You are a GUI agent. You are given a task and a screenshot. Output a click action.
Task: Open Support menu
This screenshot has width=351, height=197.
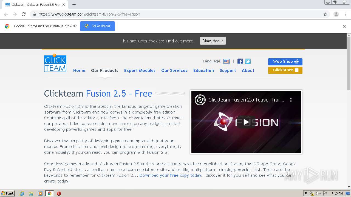(x=228, y=71)
